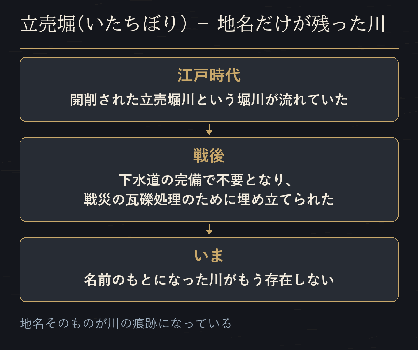Click the word 瓦礫処理 in the 戦後 card

153,200
